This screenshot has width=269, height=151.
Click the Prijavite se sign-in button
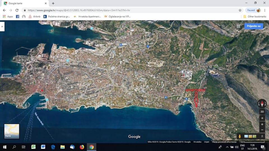tap(254, 26)
